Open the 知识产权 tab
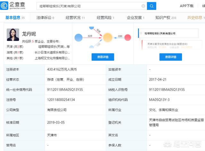The image size is (205, 151). (x=166, y=18)
